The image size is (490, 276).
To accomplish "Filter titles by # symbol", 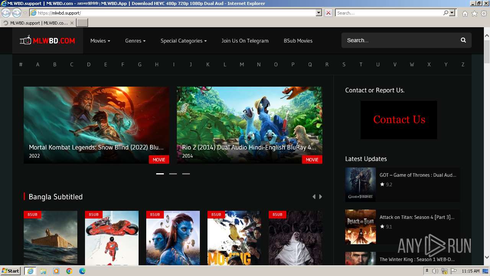I will coord(21,64).
